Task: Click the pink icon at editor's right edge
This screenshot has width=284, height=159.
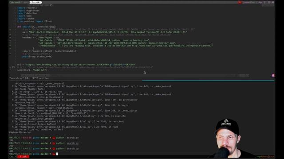Action: point(273,76)
